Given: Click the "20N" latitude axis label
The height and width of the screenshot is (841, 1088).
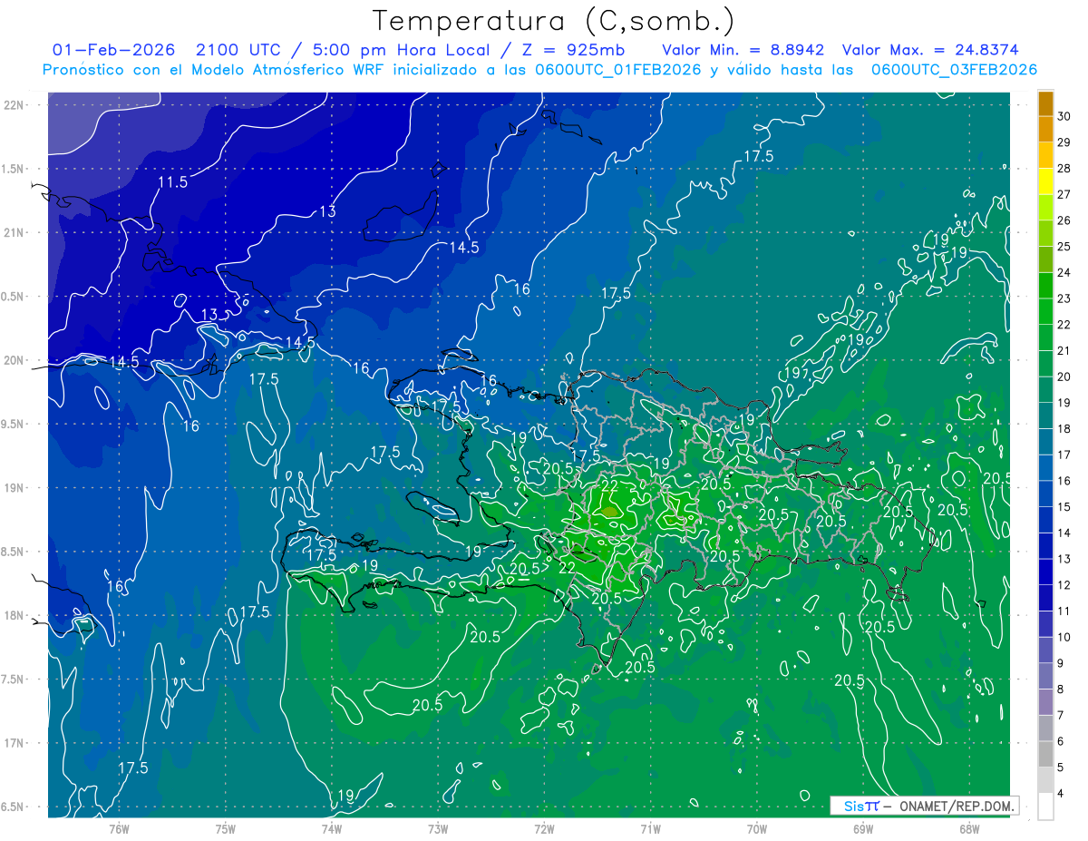Looking at the screenshot, I should 15,360.
